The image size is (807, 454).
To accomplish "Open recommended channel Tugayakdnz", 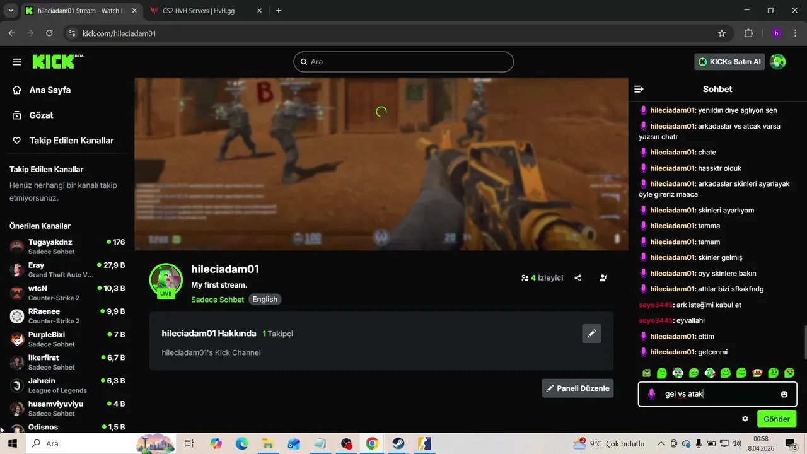I will coord(67,247).
